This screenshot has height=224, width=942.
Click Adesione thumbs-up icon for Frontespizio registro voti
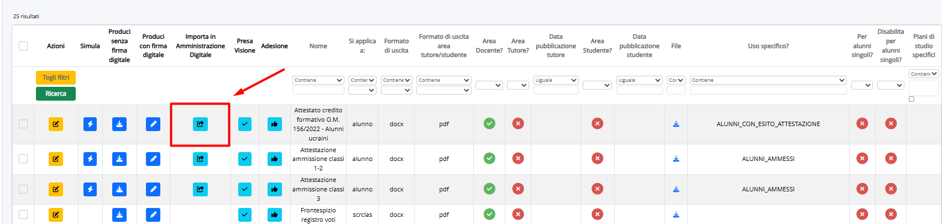[x=275, y=215]
